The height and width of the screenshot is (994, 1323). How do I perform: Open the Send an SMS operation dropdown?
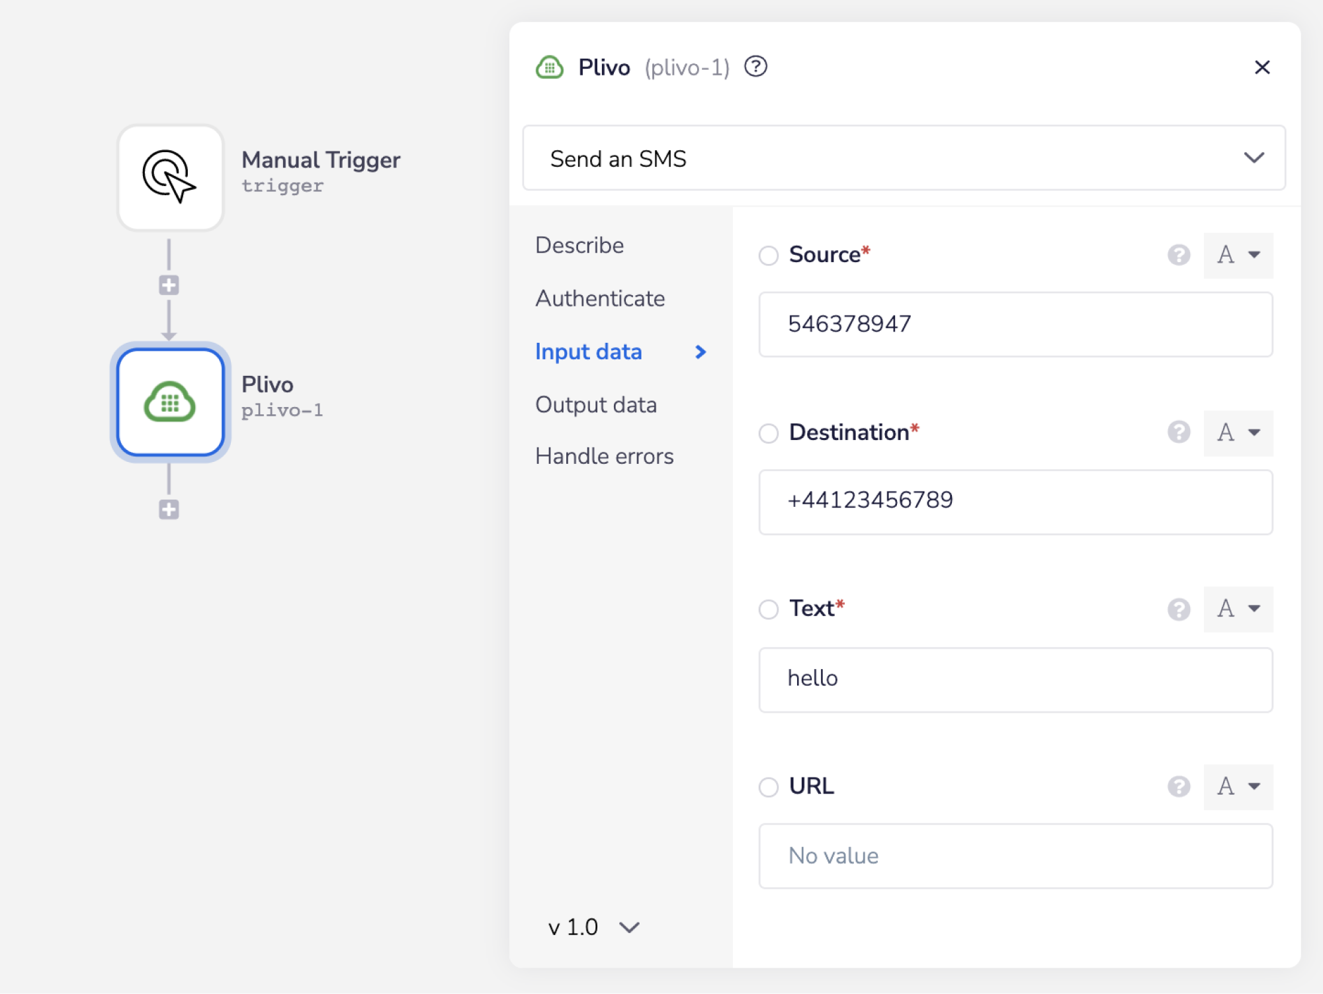[x=904, y=158]
